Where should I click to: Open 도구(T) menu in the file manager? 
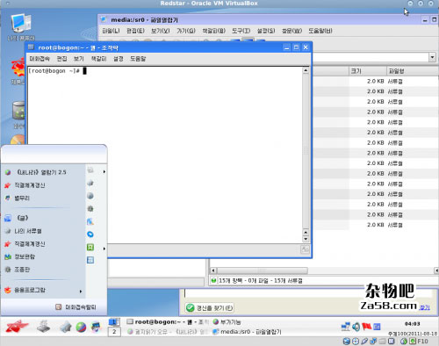click(x=241, y=31)
